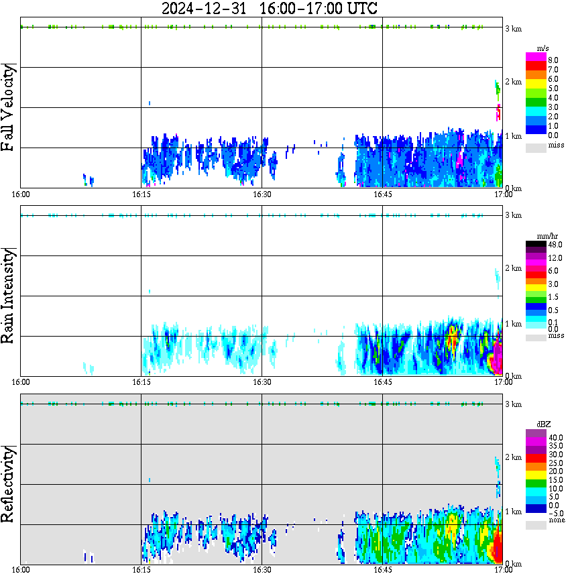Click the gray 'miss' swatch in the mm/hr legend

coord(536,338)
